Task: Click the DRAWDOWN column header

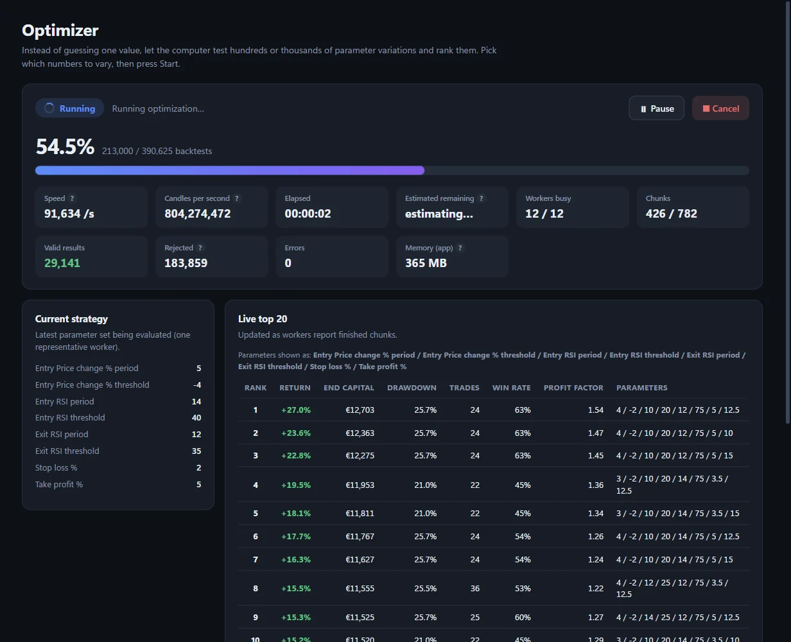Action: [x=412, y=388]
